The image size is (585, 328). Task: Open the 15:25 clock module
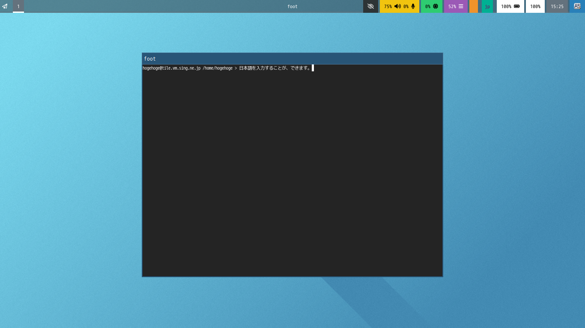[557, 6]
